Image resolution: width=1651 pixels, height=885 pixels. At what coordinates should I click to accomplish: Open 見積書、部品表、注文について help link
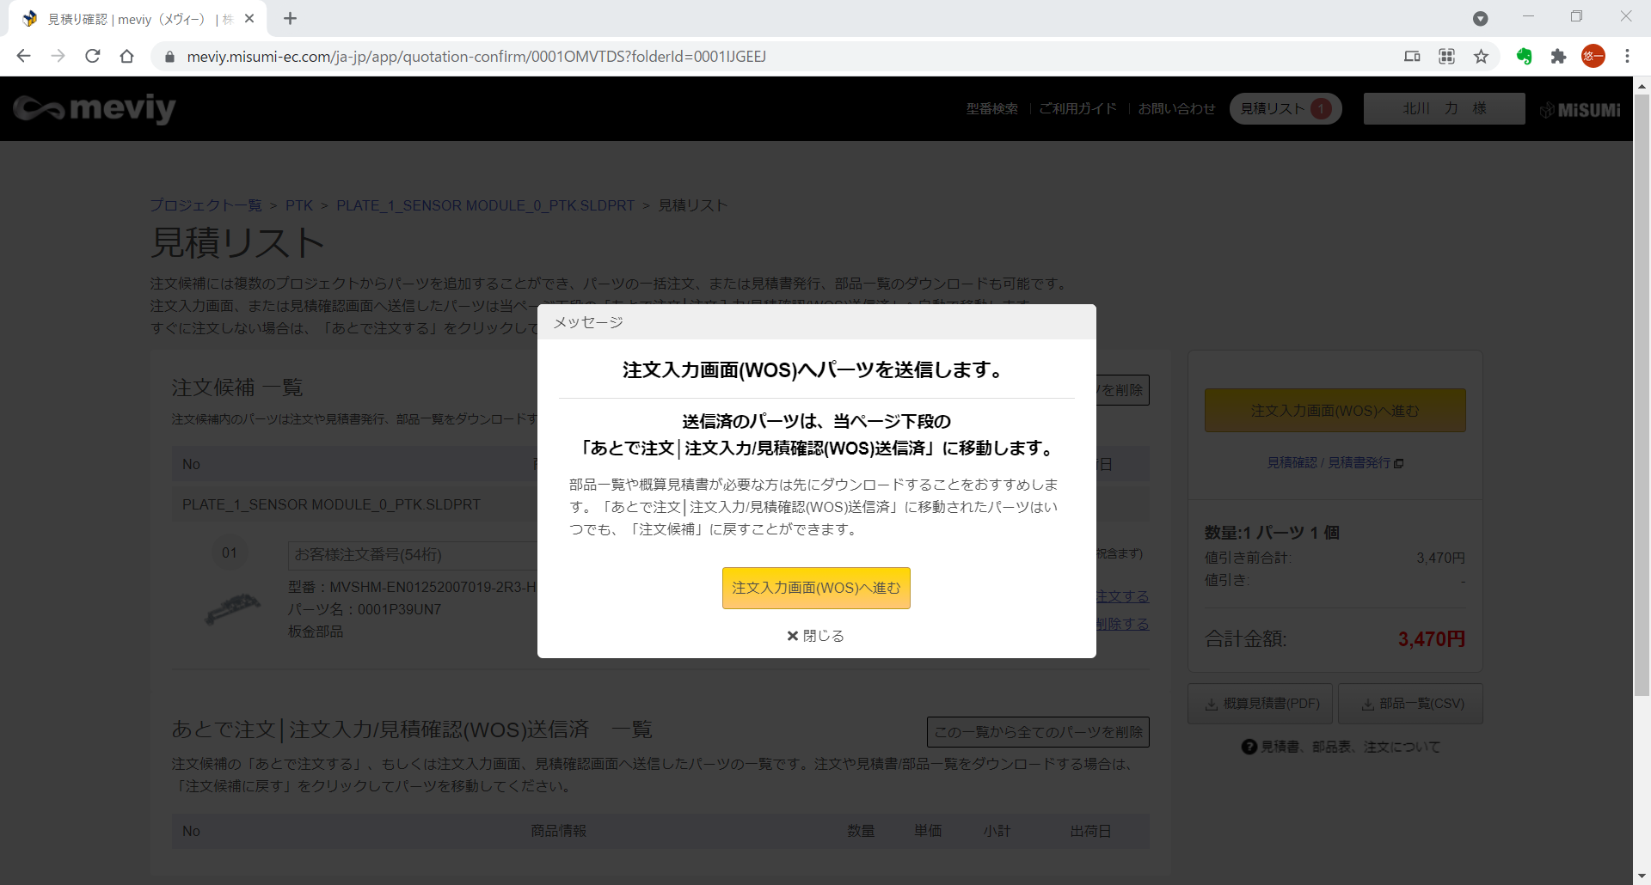[x=1341, y=747]
